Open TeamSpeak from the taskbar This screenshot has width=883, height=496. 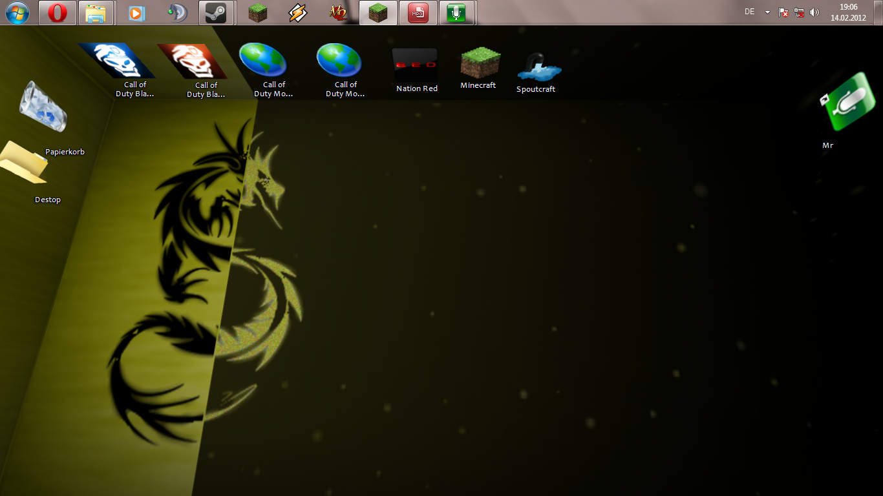[175, 12]
